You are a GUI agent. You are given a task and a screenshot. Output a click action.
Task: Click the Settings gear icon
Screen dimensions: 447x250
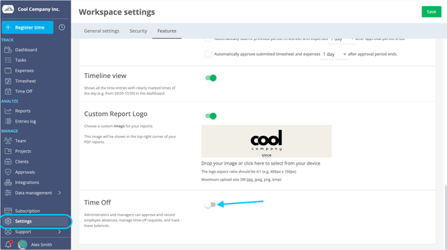point(8,221)
